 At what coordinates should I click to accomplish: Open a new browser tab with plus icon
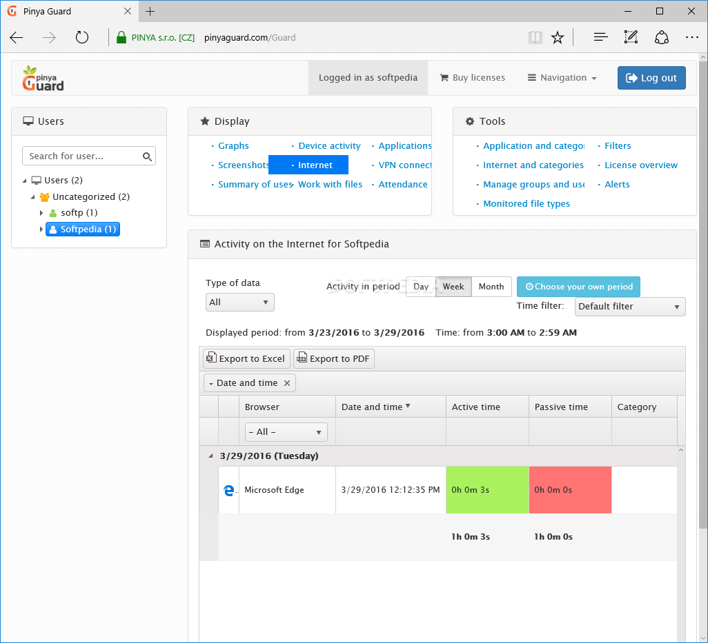click(x=150, y=11)
